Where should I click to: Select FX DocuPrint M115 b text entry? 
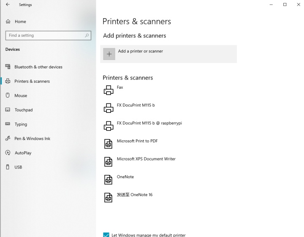point(136,105)
